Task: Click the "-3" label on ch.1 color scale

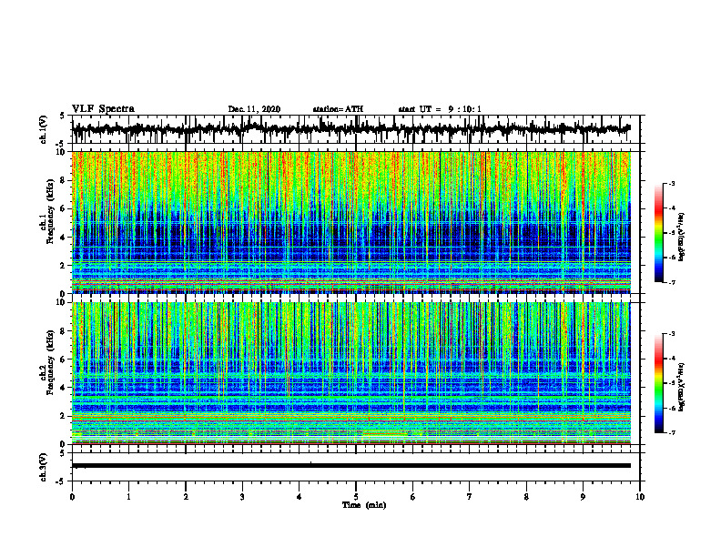Action: tap(672, 184)
